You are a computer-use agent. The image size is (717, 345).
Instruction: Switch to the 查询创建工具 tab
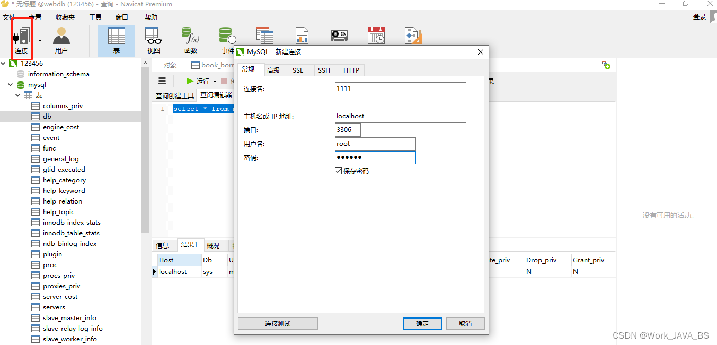(174, 95)
